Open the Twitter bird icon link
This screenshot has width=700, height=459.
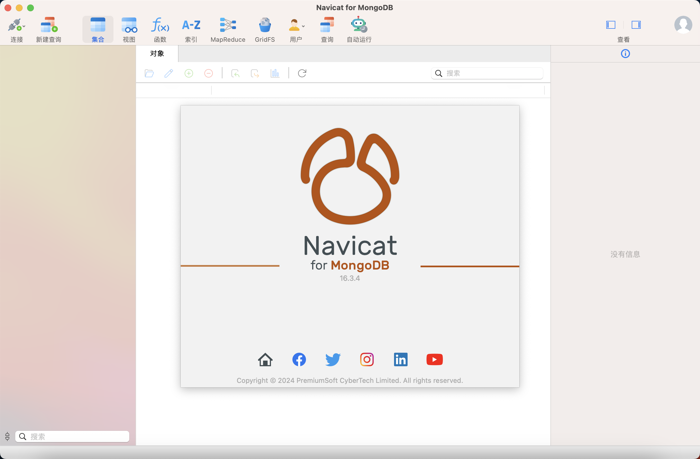pyautogui.click(x=333, y=360)
